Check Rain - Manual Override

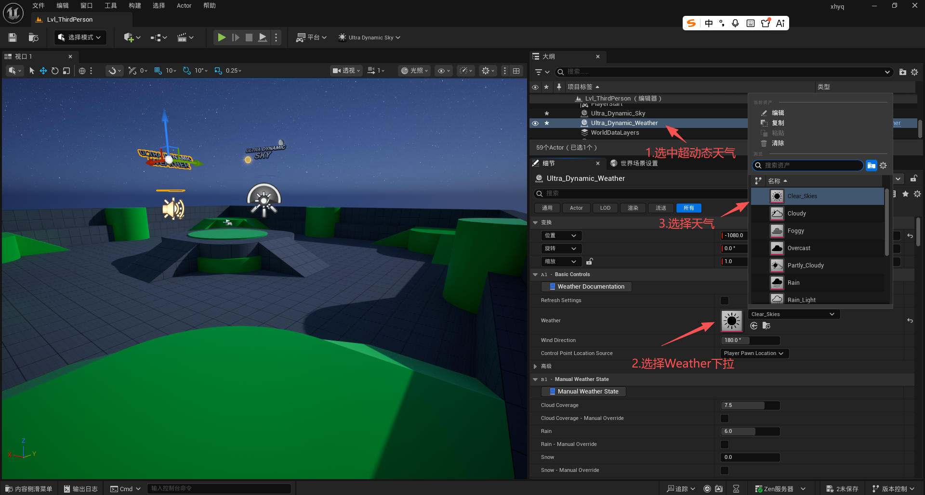[725, 444]
